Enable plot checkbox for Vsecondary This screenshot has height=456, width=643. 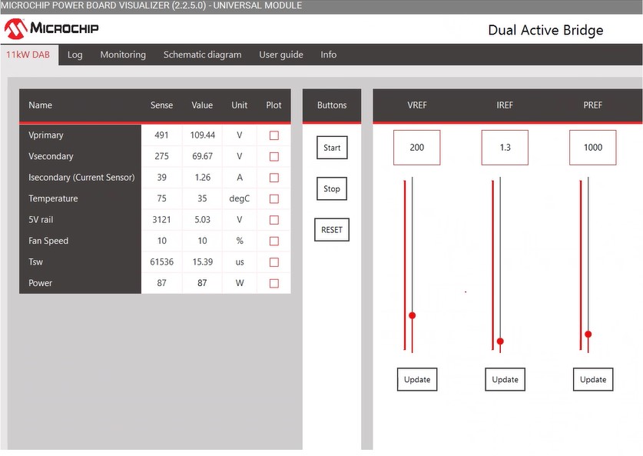click(274, 156)
